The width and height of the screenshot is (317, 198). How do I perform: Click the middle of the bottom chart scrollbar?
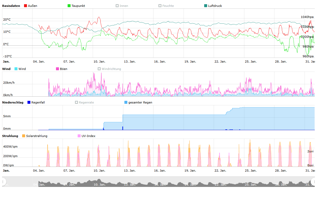point(158,182)
